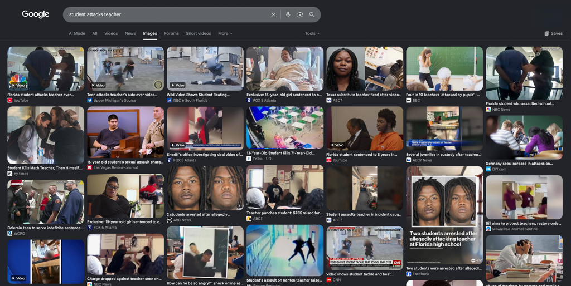The height and width of the screenshot is (286, 571).
Task: Open the Tools dropdown
Action: tap(312, 33)
